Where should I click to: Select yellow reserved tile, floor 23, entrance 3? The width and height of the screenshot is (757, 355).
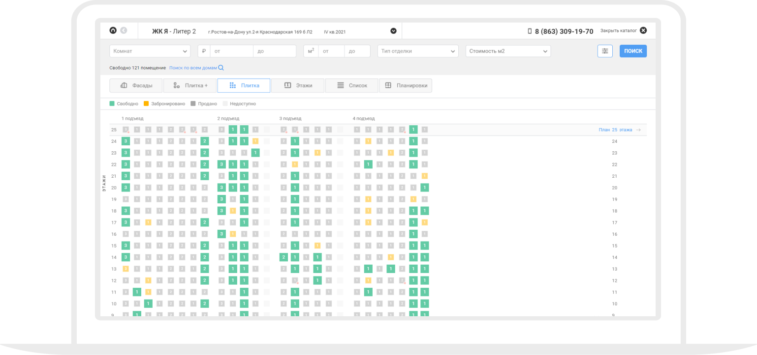[317, 153]
